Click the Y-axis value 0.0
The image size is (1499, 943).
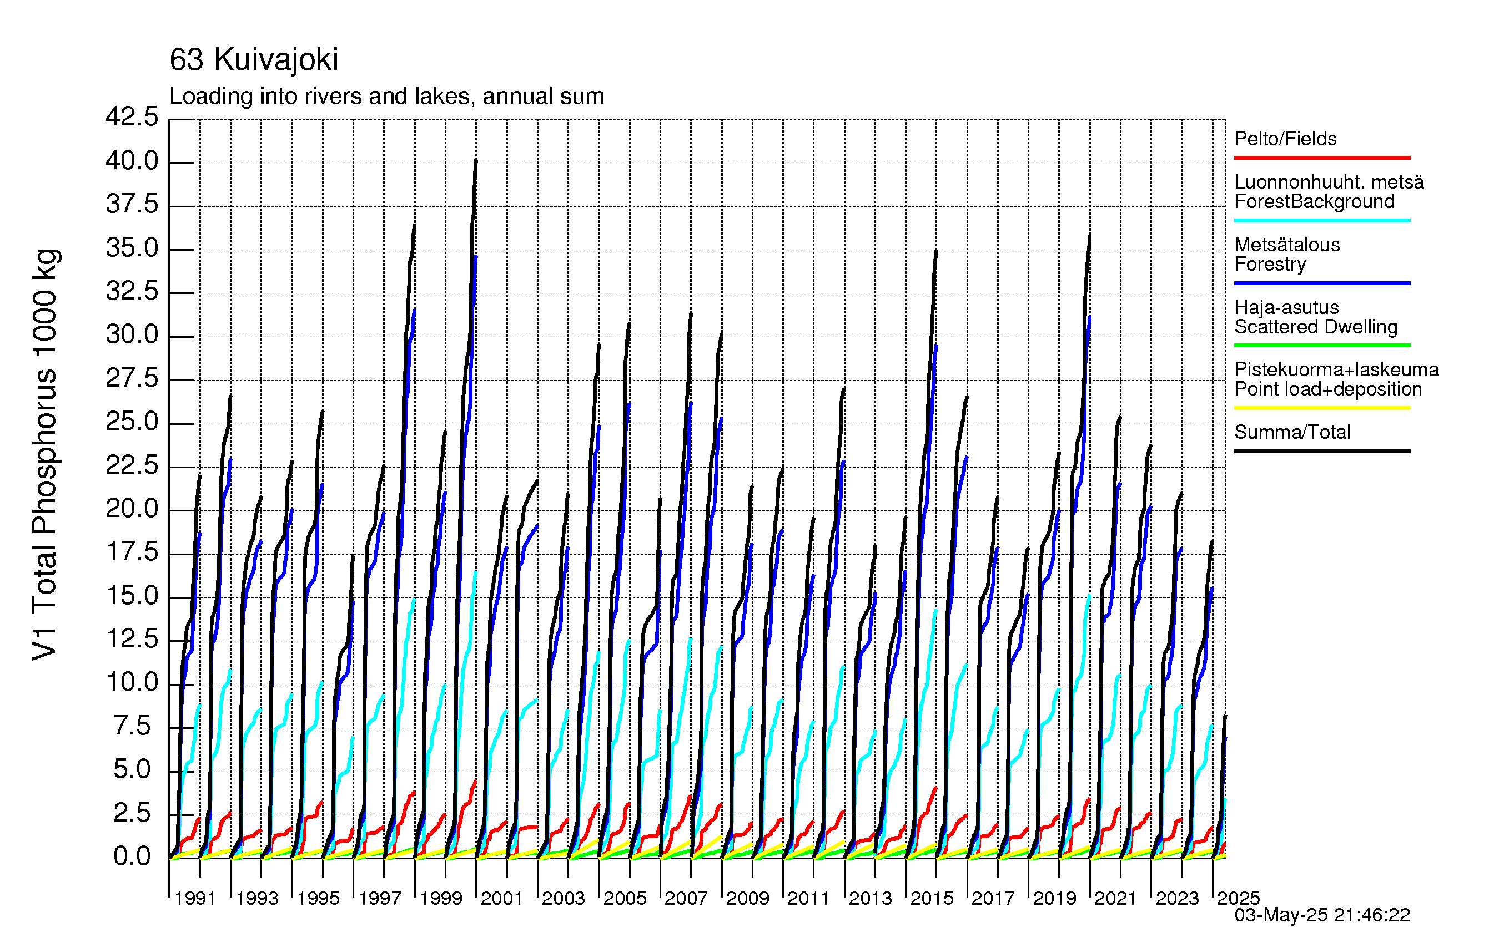coord(132,857)
